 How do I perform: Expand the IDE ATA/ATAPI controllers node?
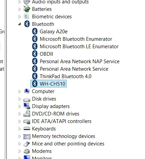coord(20,121)
